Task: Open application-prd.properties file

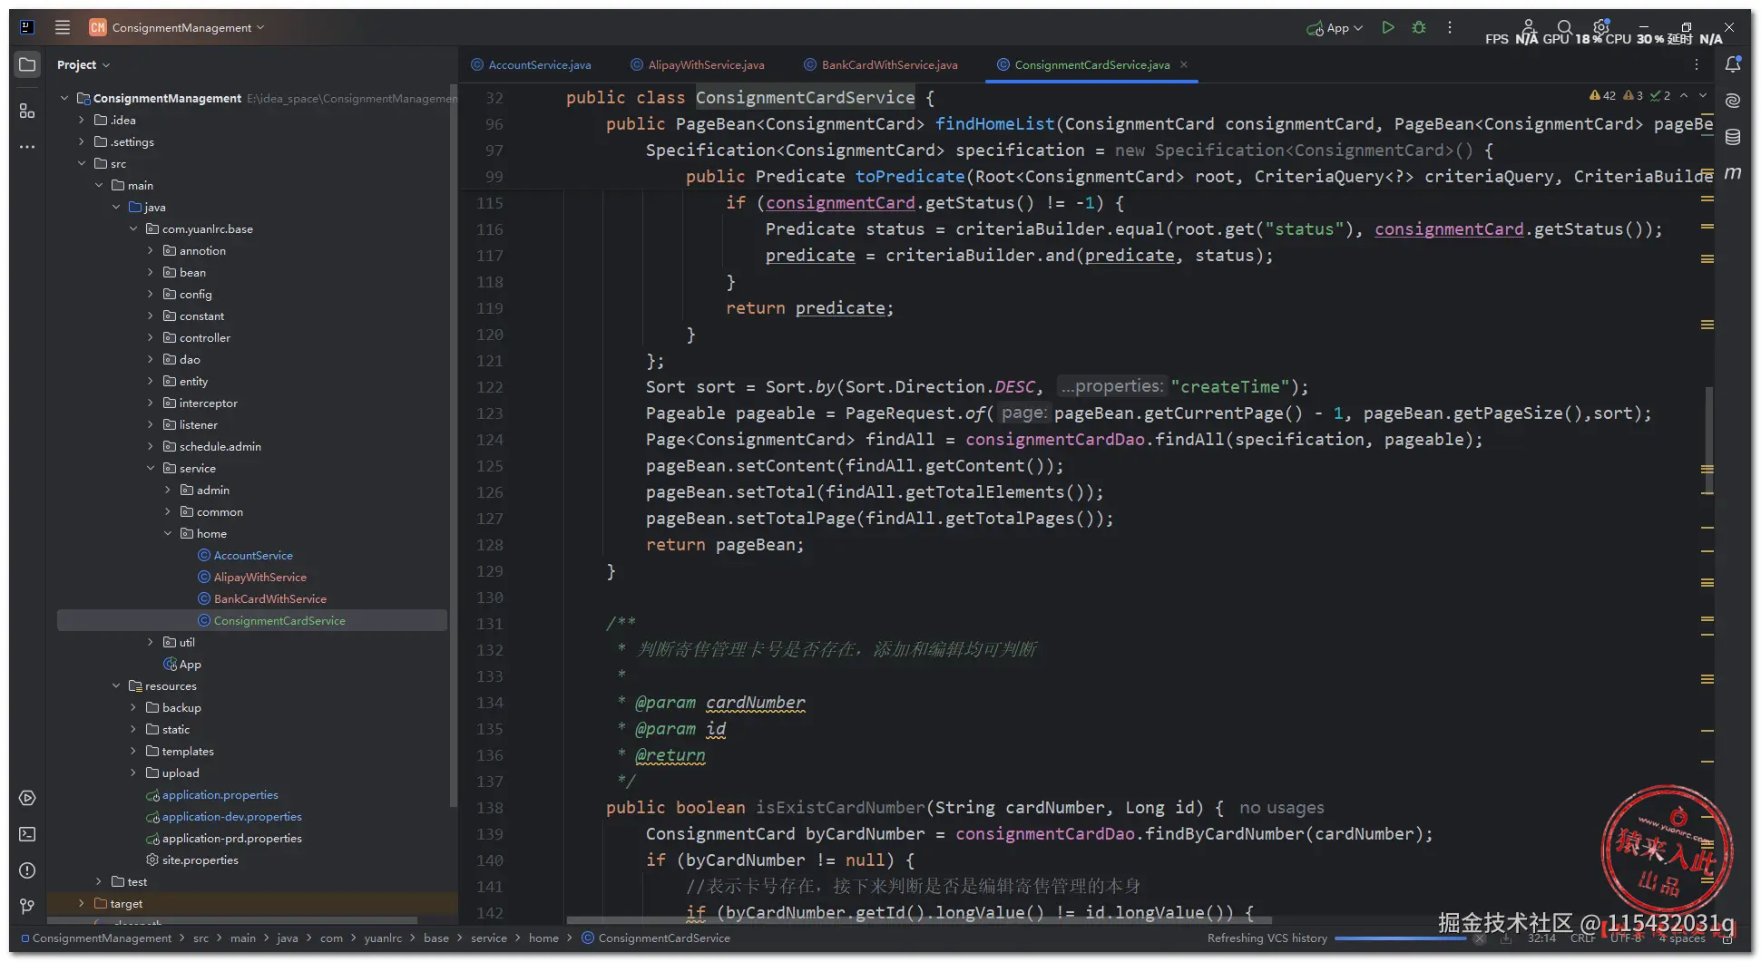Action: (x=224, y=838)
